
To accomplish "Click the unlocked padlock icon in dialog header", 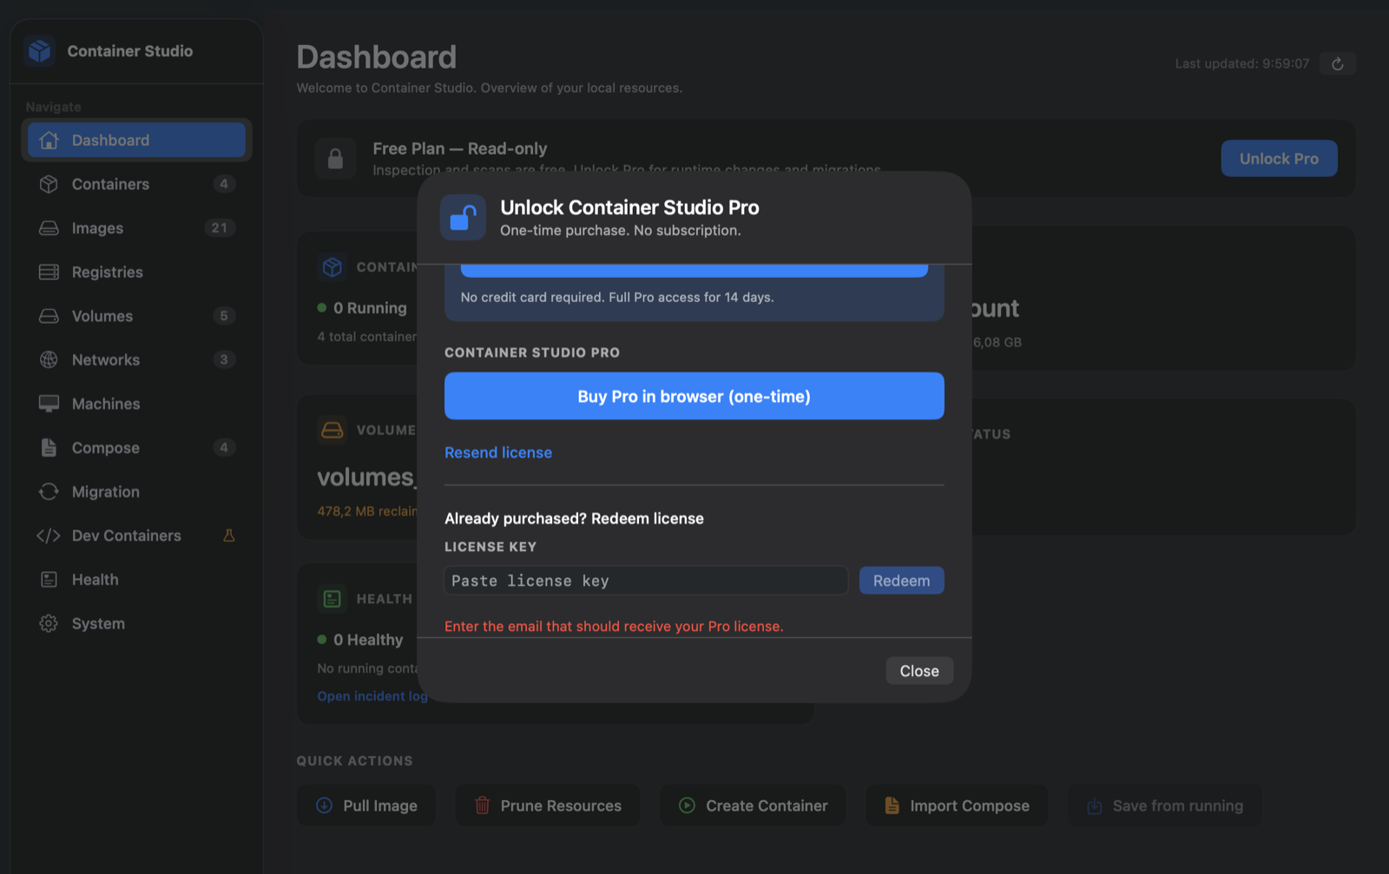I will pyautogui.click(x=463, y=217).
